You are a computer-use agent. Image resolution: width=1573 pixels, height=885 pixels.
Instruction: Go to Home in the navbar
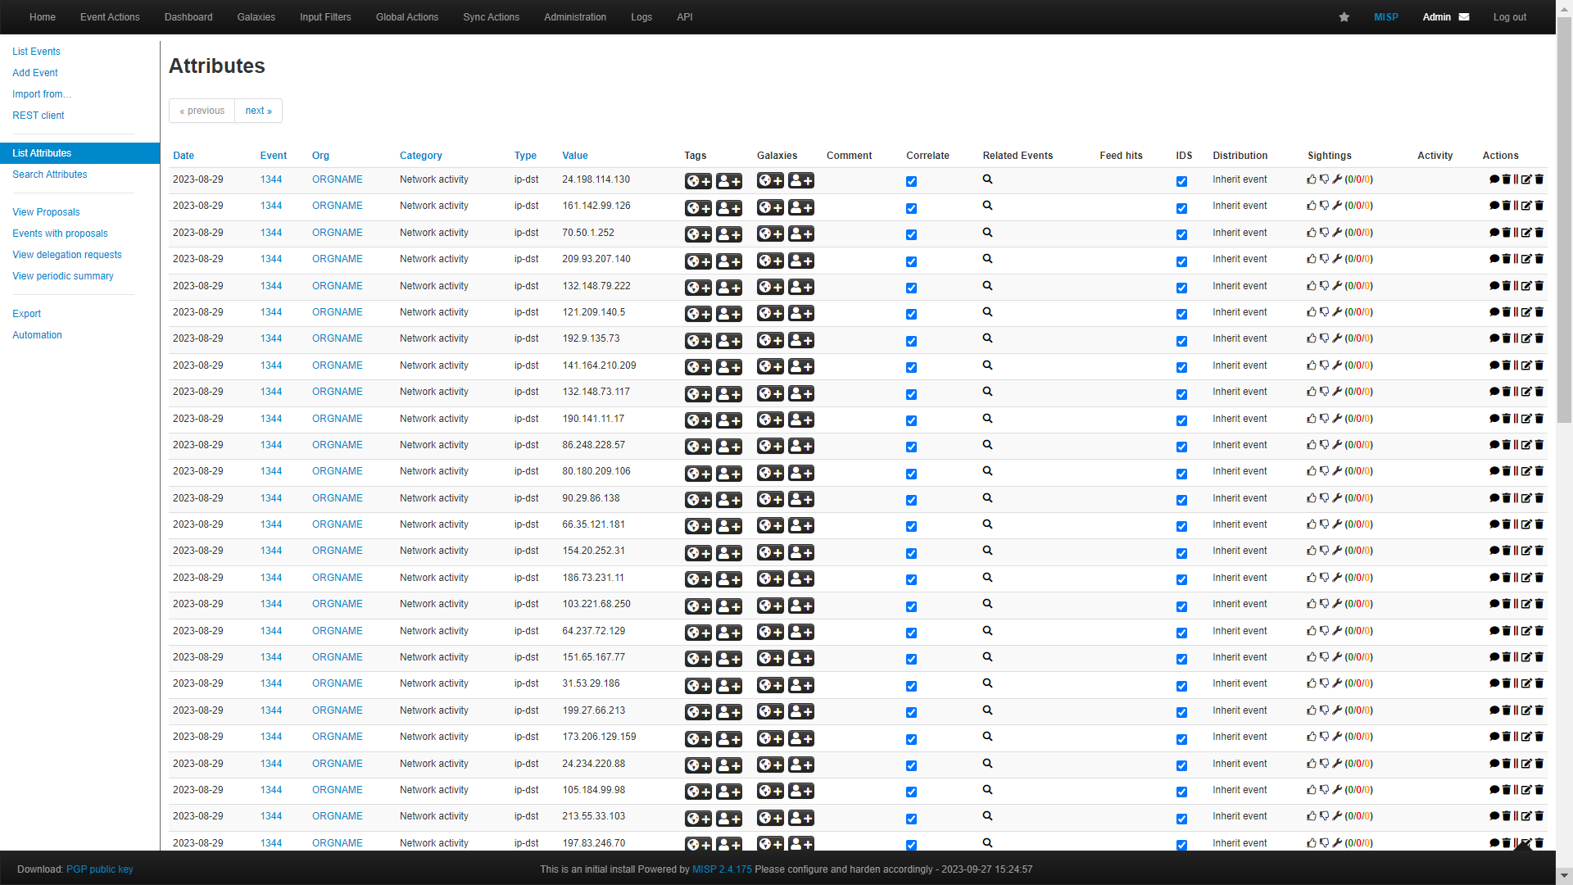(43, 17)
